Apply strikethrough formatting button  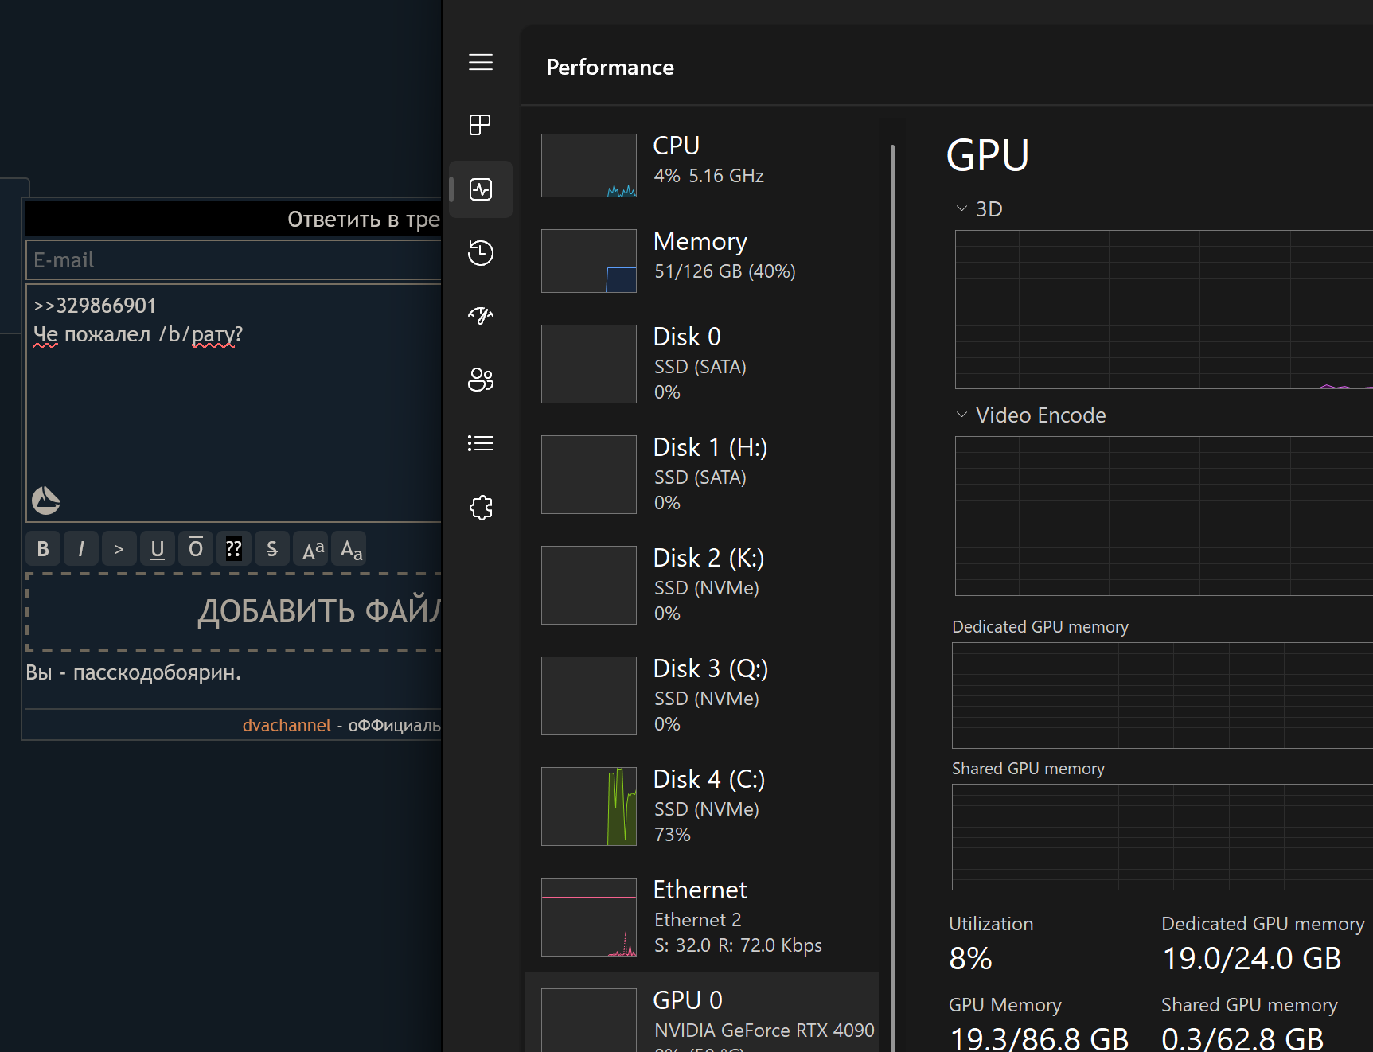(x=272, y=549)
